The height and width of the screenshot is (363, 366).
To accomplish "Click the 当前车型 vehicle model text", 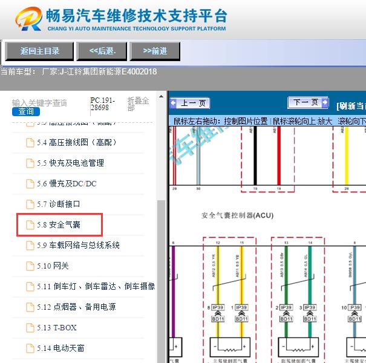I will click(79, 71).
